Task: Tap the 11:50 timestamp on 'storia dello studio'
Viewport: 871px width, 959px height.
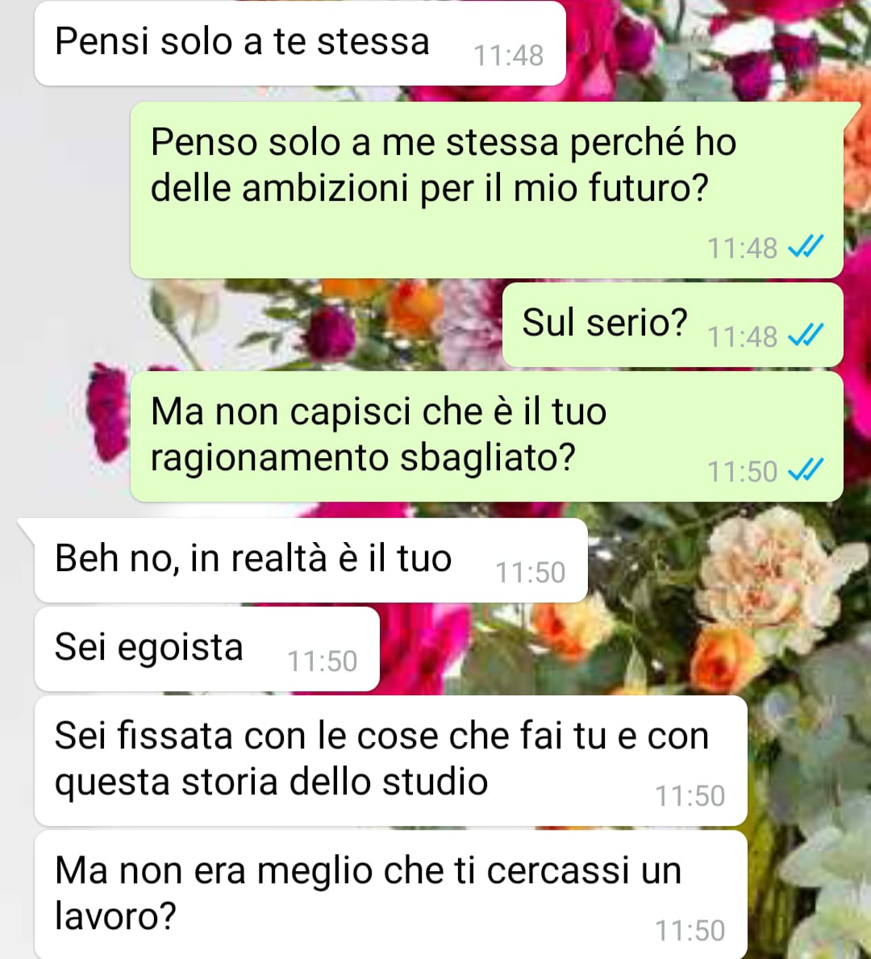Action: pos(690,796)
